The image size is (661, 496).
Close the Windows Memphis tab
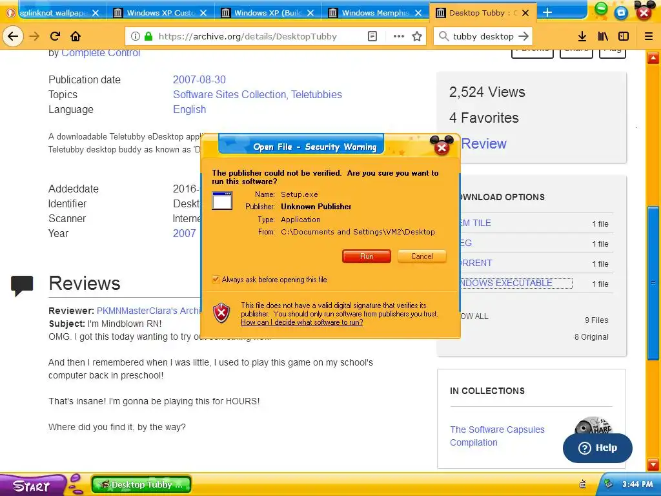point(418,13)
